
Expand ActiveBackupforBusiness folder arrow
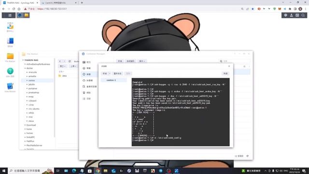point(25,64)
